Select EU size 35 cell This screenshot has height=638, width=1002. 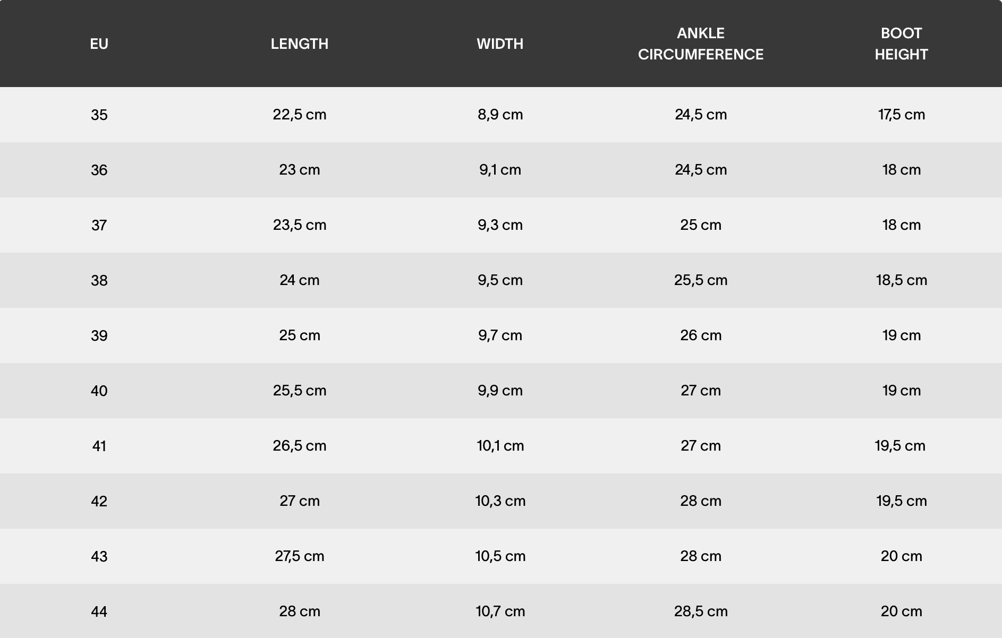(x=99, y=115)
